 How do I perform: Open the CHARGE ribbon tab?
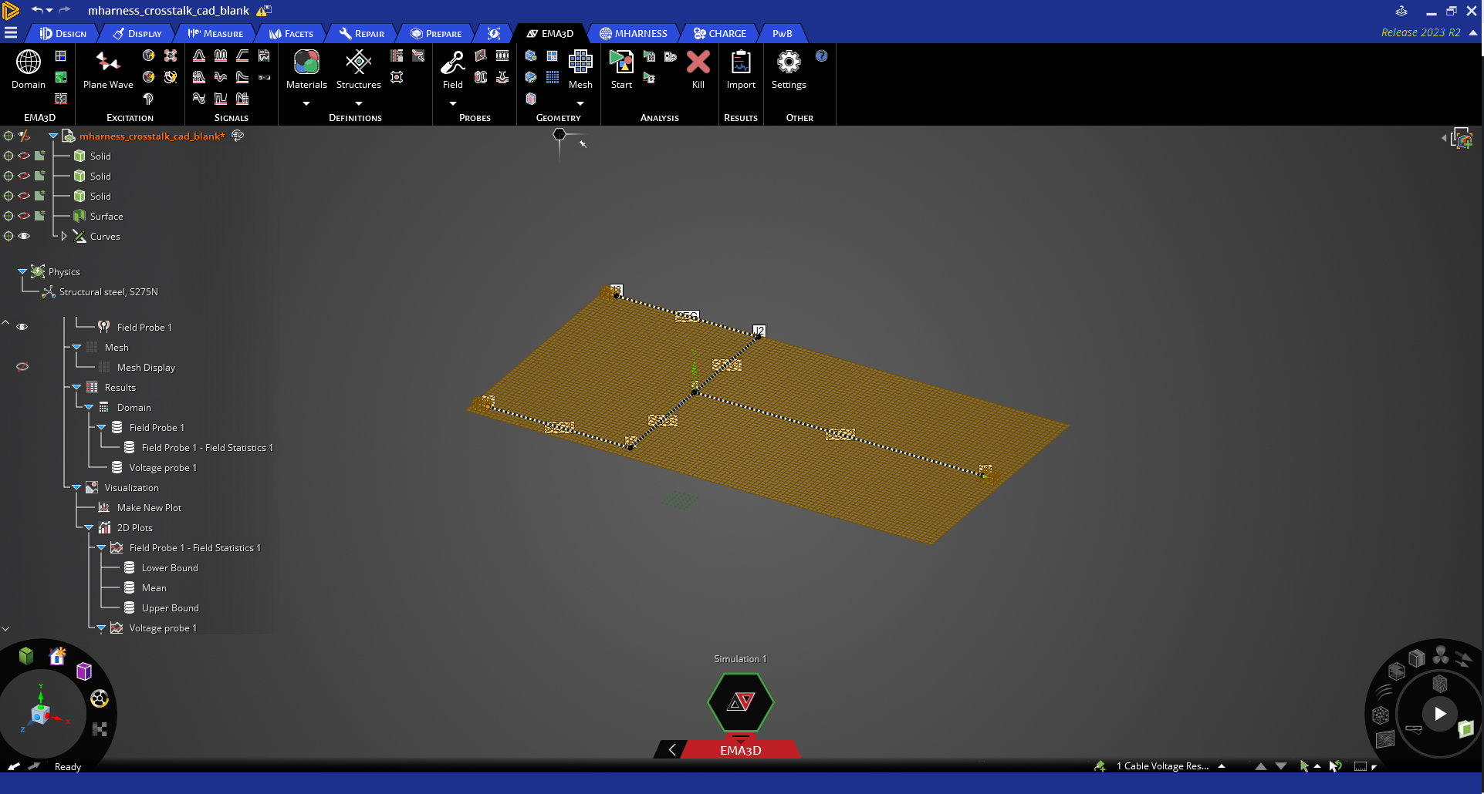719,33
